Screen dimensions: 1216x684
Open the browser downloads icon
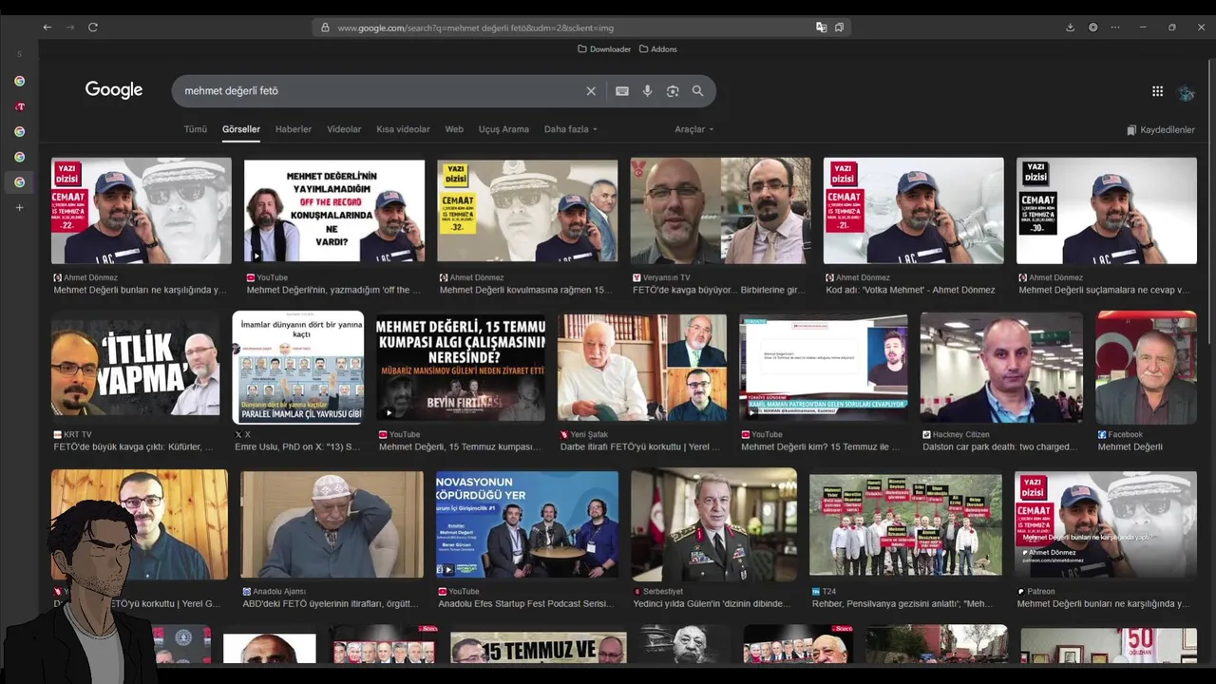(x=1070, y=28)
